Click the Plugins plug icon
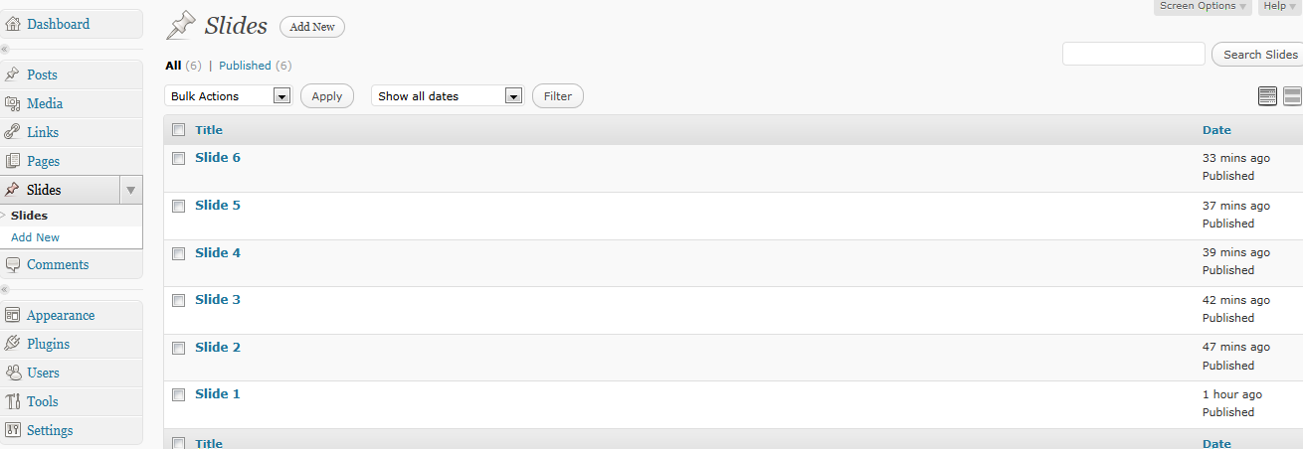The image size is (1303, 449). point(12,344)
